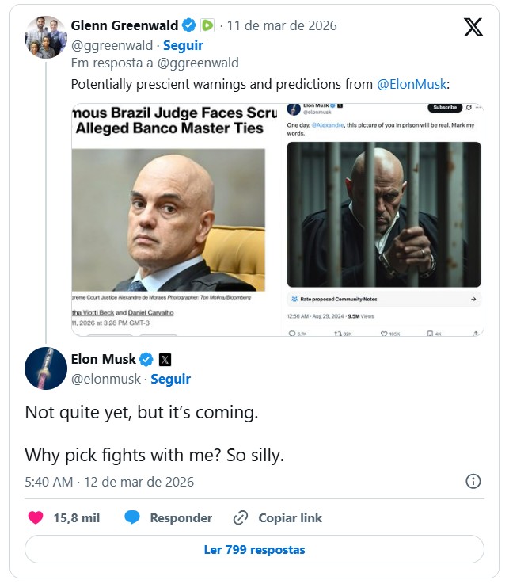Click Glenn Greenwald's profile avatar
The height and width of the screenshot is (584, 513).
tap(45, 36)
